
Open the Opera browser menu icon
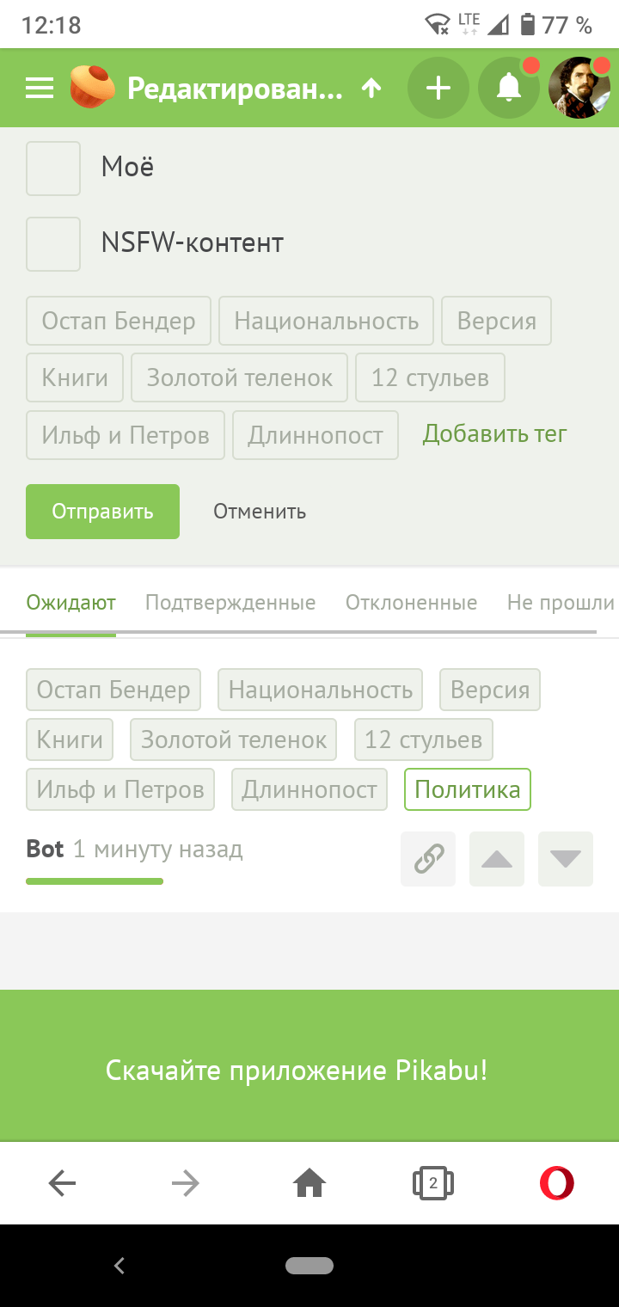tap(556, 1184)
